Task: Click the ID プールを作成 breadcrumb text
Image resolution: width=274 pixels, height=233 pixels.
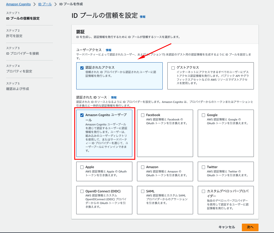Action: click(71, 4)
